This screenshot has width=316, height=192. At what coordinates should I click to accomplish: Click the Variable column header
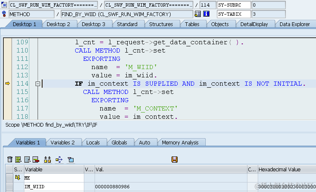coord(54,169)
